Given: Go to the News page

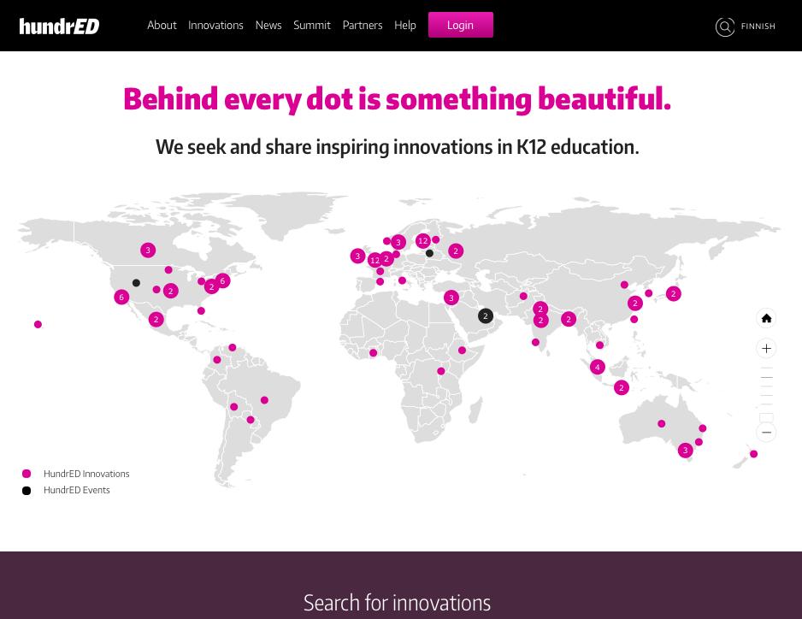Looking at the screenshot, I should [x=268, y=25].
